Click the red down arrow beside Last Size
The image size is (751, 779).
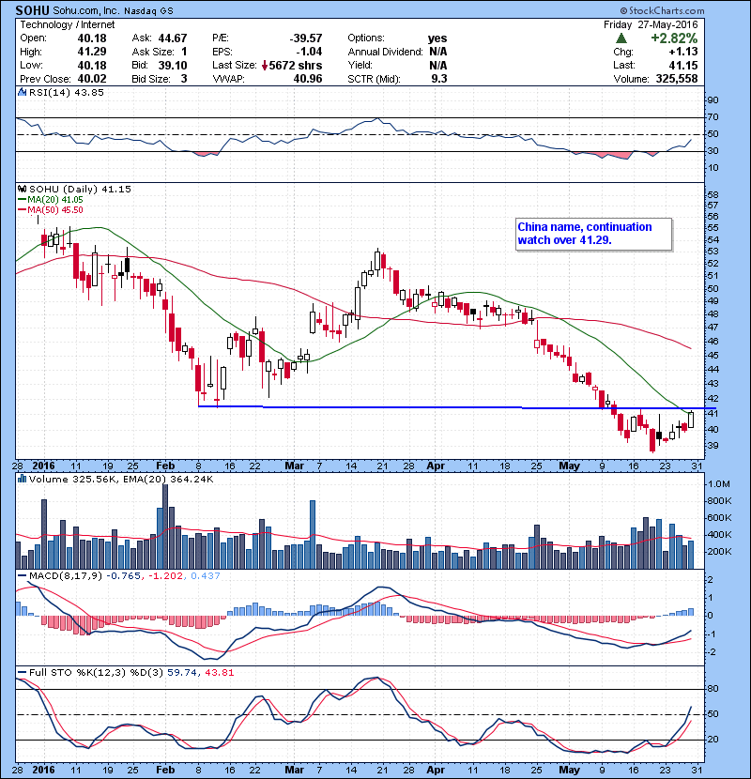click(x=265, y=65)
